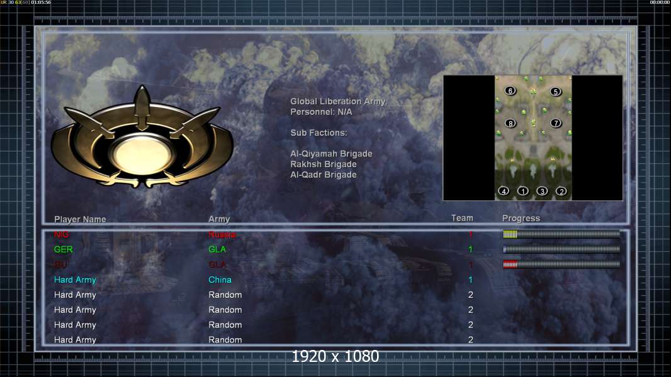
Task: Click the Al-Qadr Brigade sub faction
Action: click(x=323, y=175)
